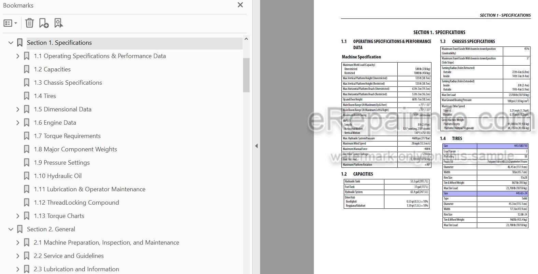This screenshot has width=538, height=274.
Task: Go to 1.13 Torque Charts bookmark
Action: (59, 216)
